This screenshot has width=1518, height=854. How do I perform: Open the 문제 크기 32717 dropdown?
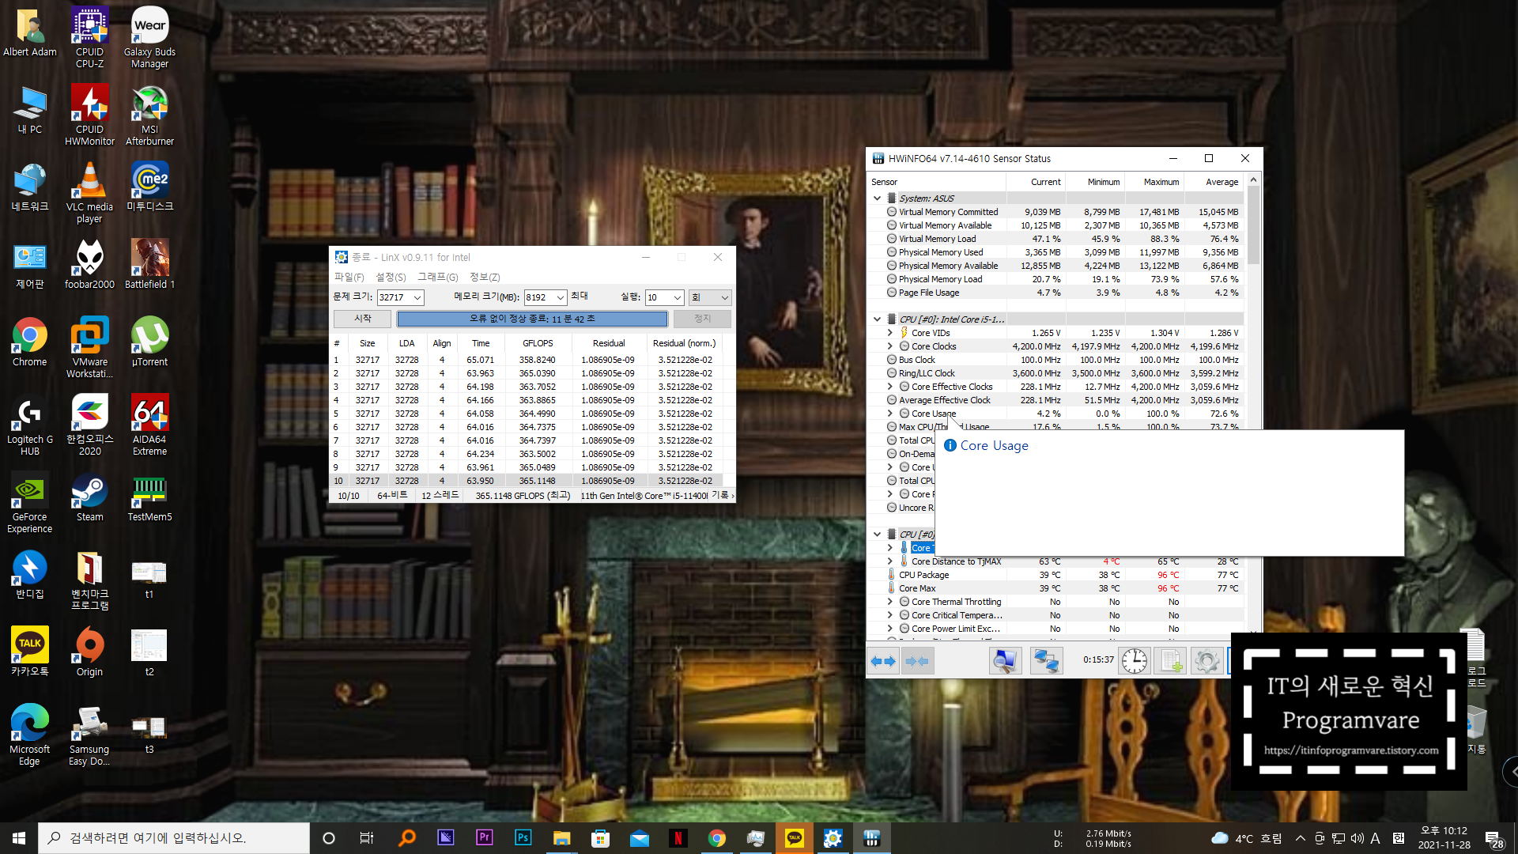[x=417, y=298]
